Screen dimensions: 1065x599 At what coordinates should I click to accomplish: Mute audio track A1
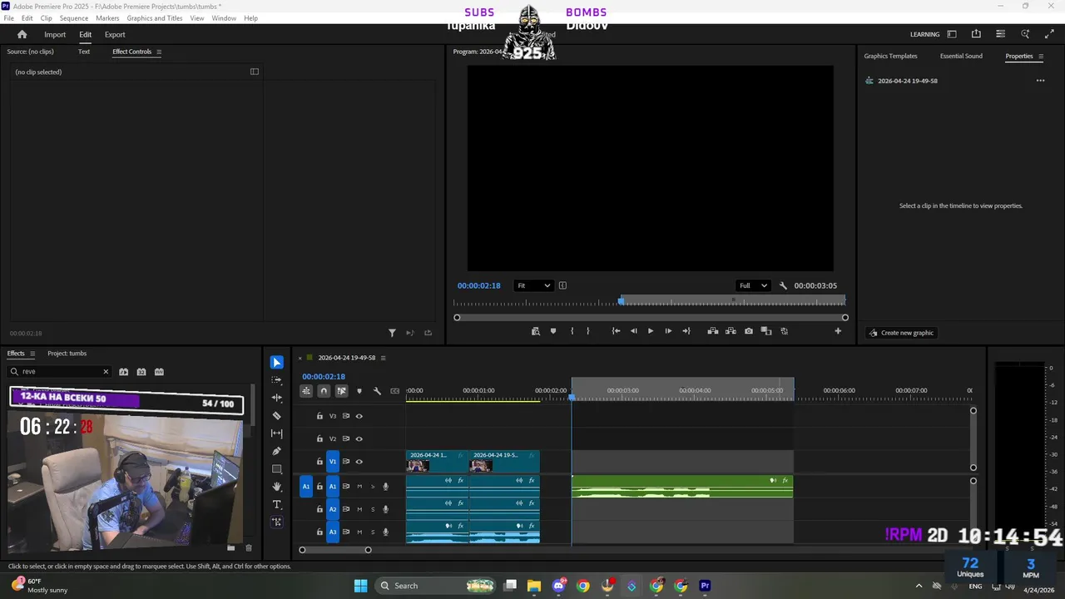point(359,487)
